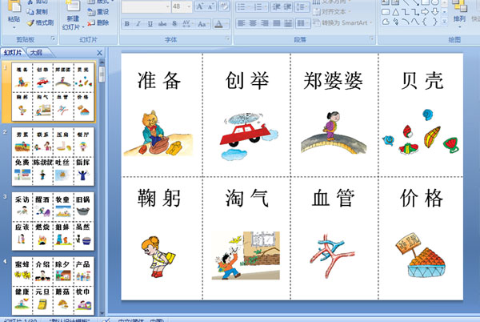Open the font size 48 dropdown

point(189,6)
